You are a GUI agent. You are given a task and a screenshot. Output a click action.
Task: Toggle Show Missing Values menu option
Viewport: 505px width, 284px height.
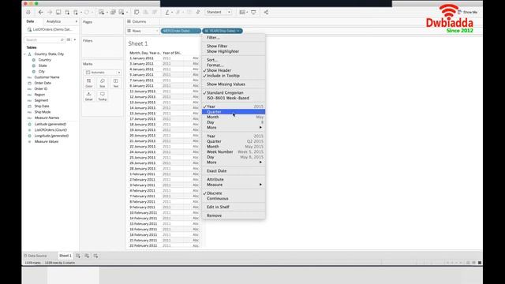point(226,84)
